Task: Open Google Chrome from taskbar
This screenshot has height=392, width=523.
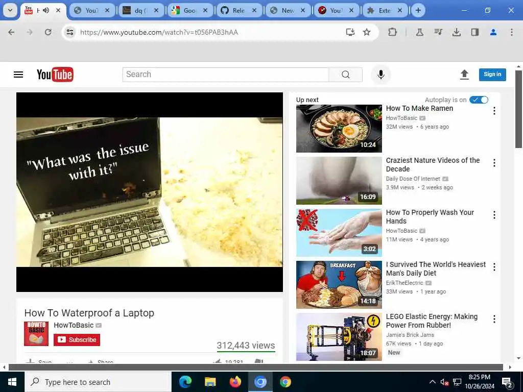Action: [285, 382]
